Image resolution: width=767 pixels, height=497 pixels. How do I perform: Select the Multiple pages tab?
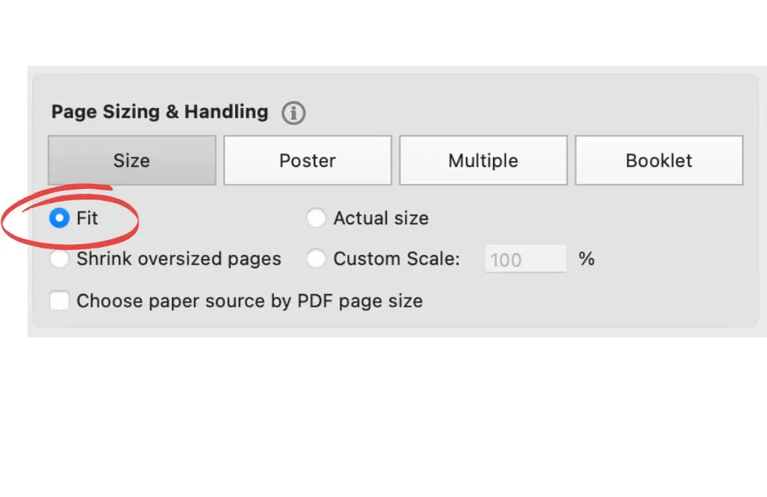(x=483, y=160)
